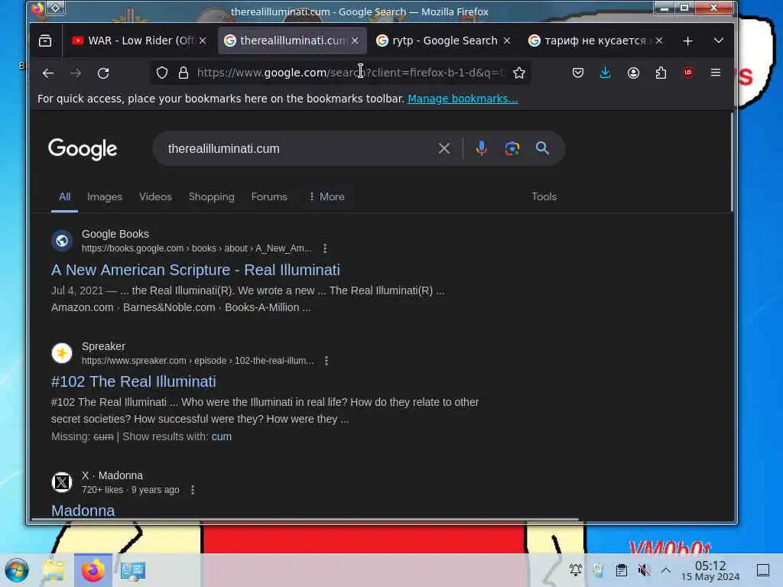The width and height of the screenshot is (783, 587).
Task: Close the rytp - Google Search tab
Action: pos(507,41)
